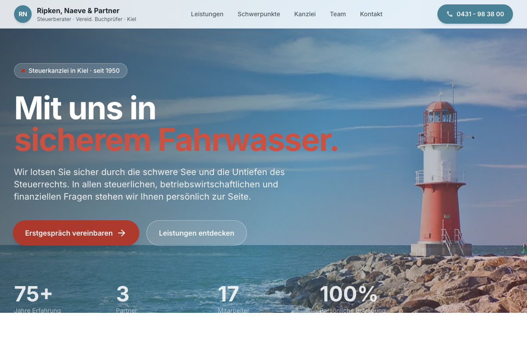Click the red dot in the Steuerkanzlei badge

click(23, 71)
